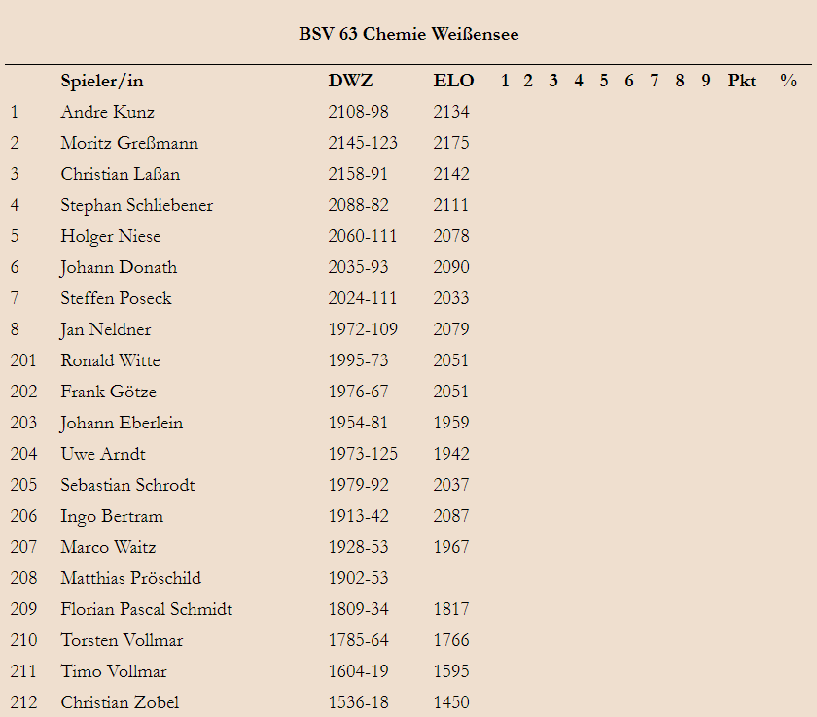Select Holger Niese's DWZ value 2060-111
The height and width of the screenshot is (717, 817).
tap(362, 236)
